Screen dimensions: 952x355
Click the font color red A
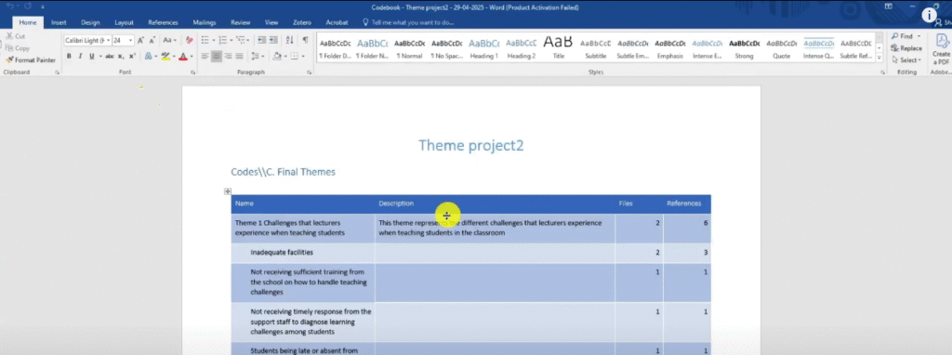click(x=183, y=57)
